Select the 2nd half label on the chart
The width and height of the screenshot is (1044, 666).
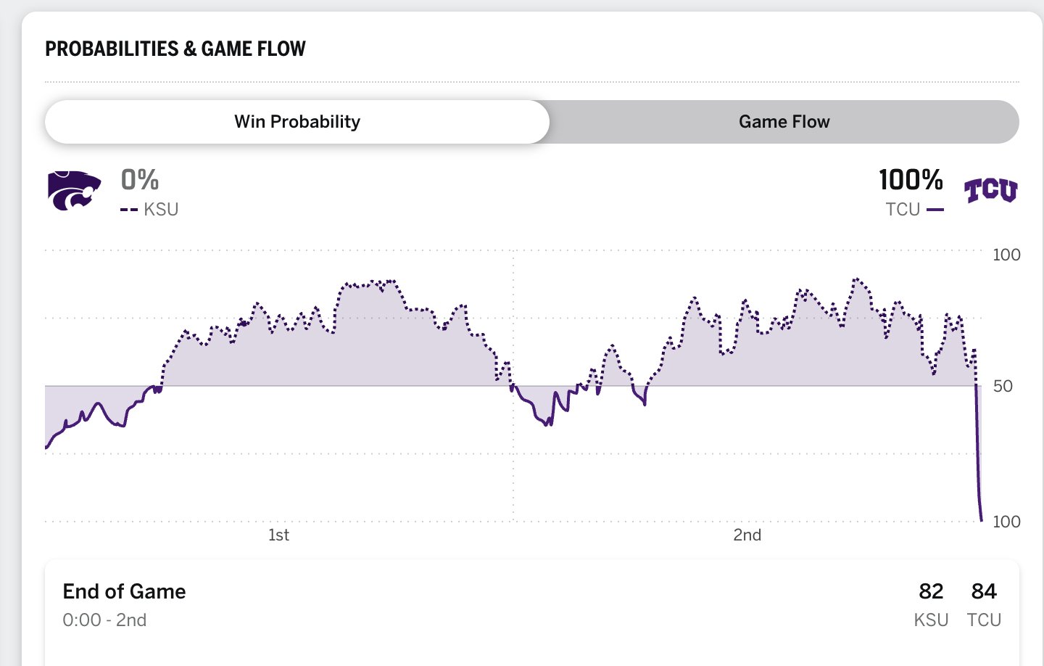pyautogui.click(x=747, y=535)
